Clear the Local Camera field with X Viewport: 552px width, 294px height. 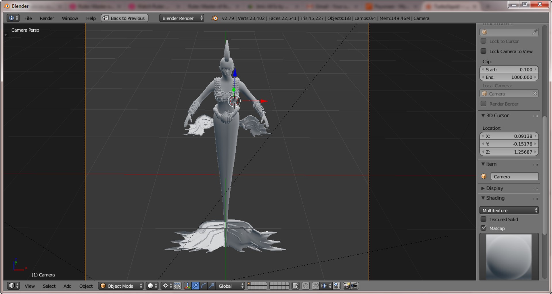535,94
